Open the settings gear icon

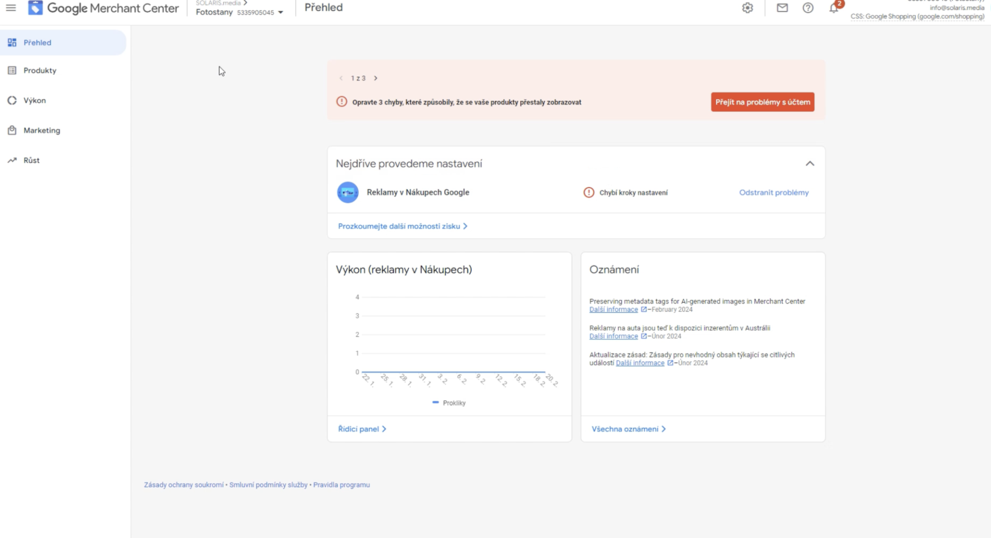pyautogui.click(x=747, y=8)
